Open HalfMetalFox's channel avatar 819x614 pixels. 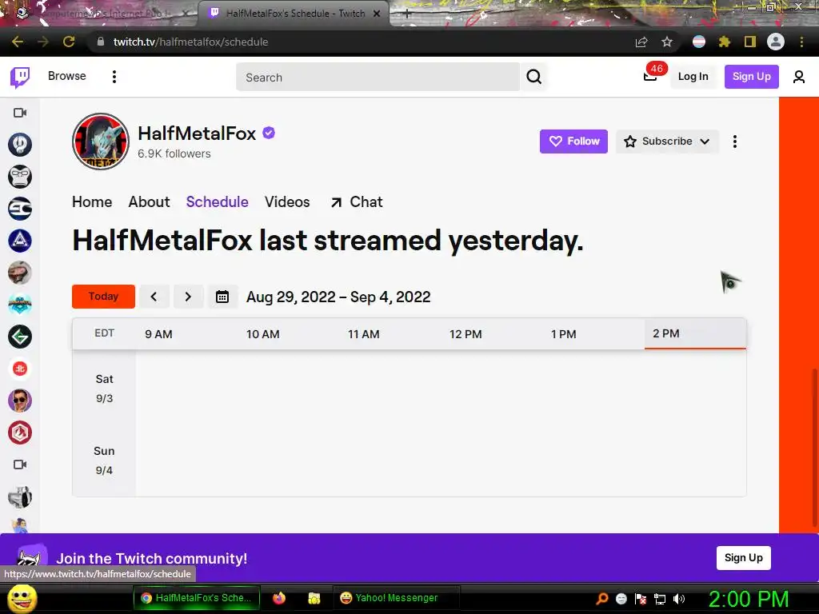(x=100, y=141)
